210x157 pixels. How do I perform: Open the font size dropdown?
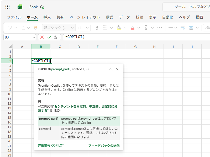coord(87,28)
